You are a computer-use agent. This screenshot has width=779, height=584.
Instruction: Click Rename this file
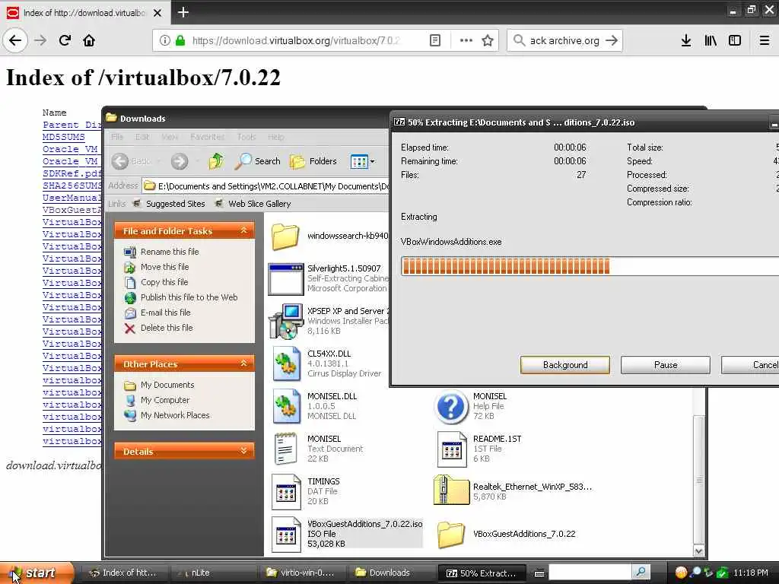click(170, 252)
